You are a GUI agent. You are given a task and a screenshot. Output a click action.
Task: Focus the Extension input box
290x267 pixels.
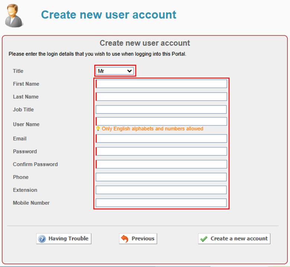161,190
